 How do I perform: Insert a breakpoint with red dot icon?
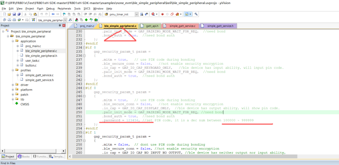click(162, 14)
